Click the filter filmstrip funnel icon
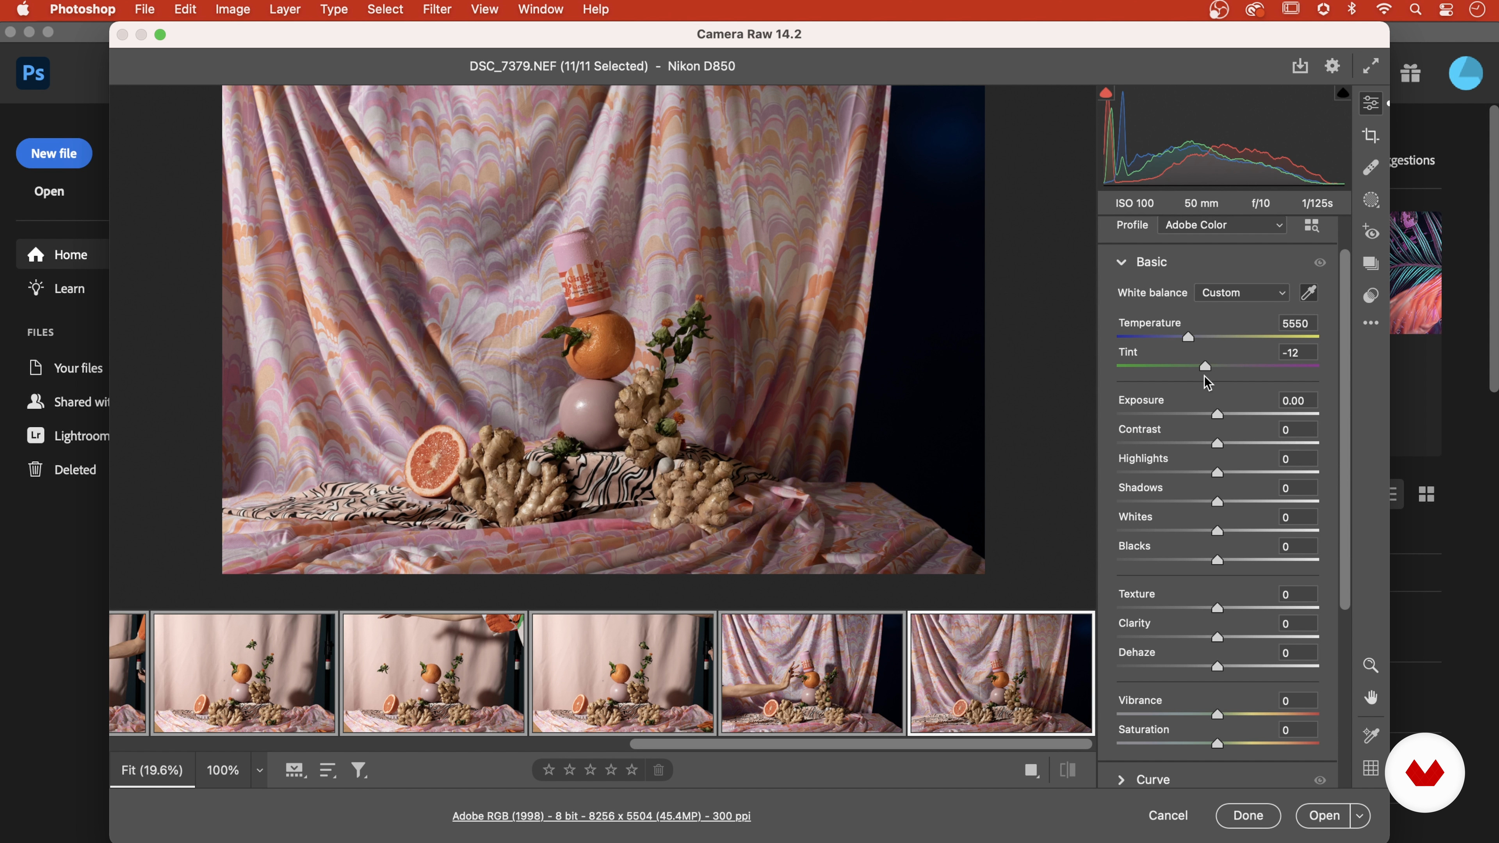Image resolution: width=1499 pixels, height=843 pixels. click(x=359, y=770)
